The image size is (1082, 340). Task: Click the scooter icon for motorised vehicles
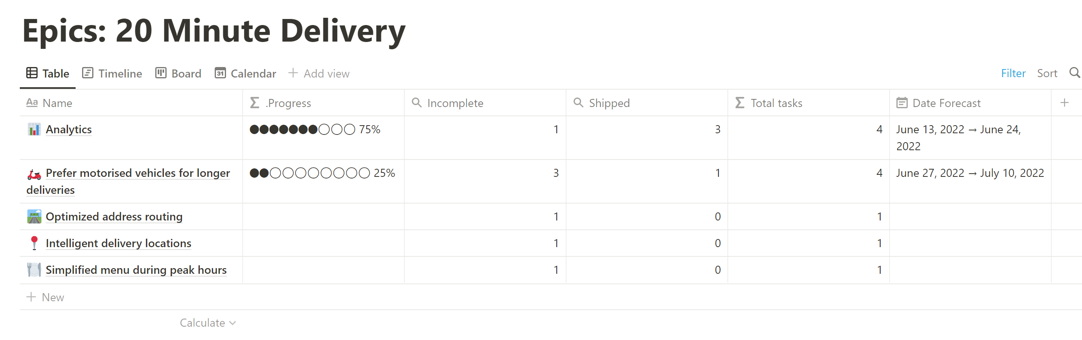click(x=34, y=174)
